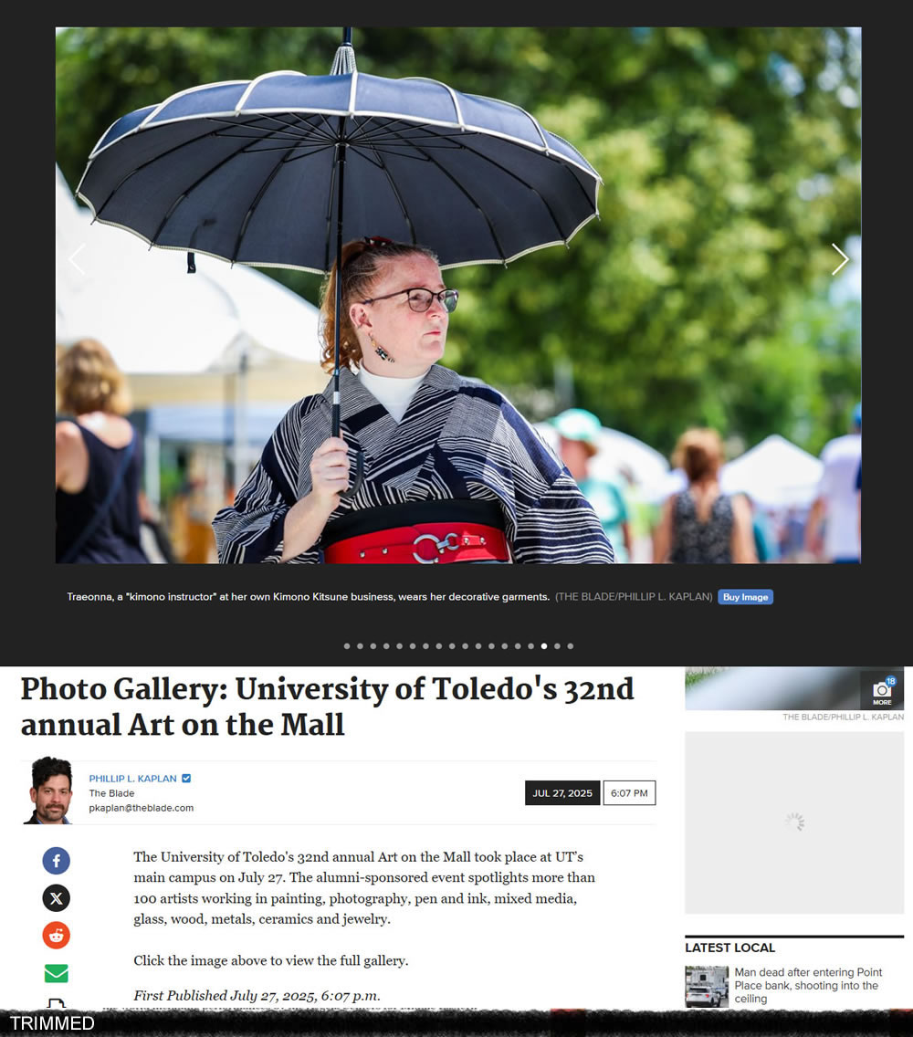This screenshot has width=913, height=1037.
Task: Click the author headshot photo
Action: (47, 791)
